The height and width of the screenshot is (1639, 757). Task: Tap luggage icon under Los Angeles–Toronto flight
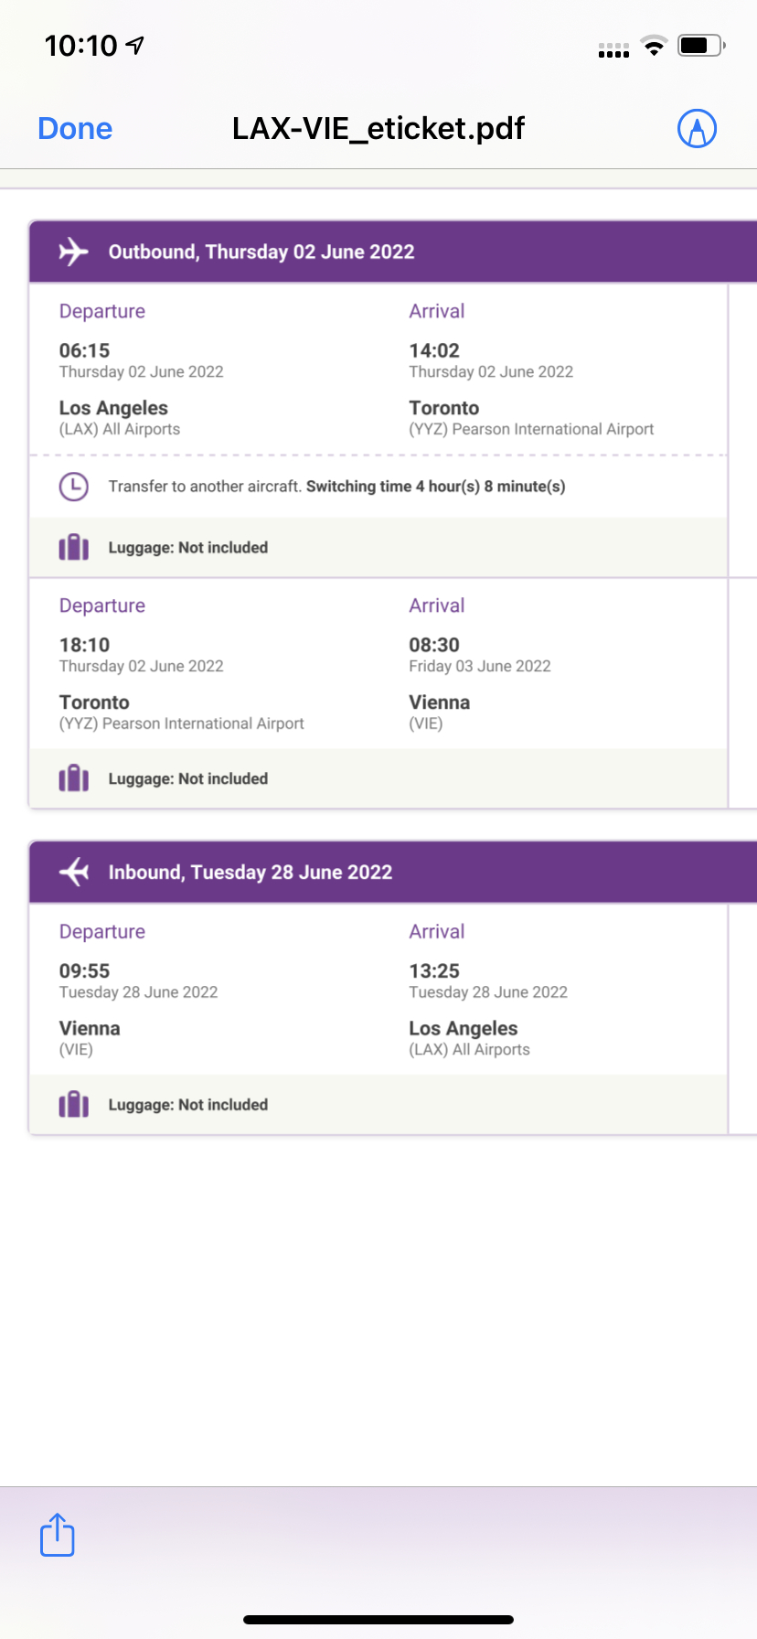click(x=73, y=548)
